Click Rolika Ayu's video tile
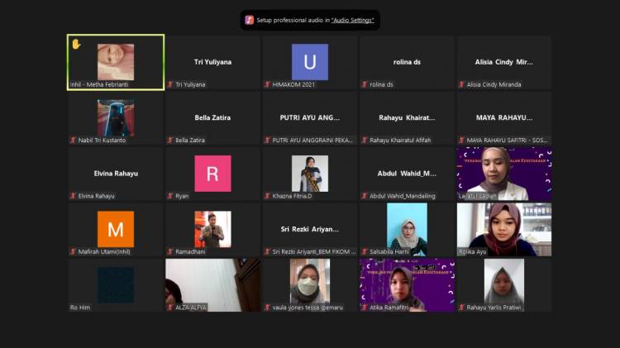The width and height of the screenshot is (620, 348). tap(504, 229)
